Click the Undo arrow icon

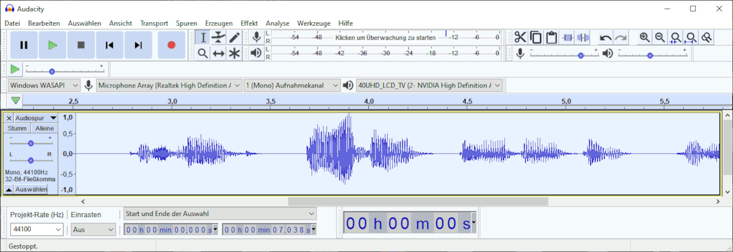[605, 38]
